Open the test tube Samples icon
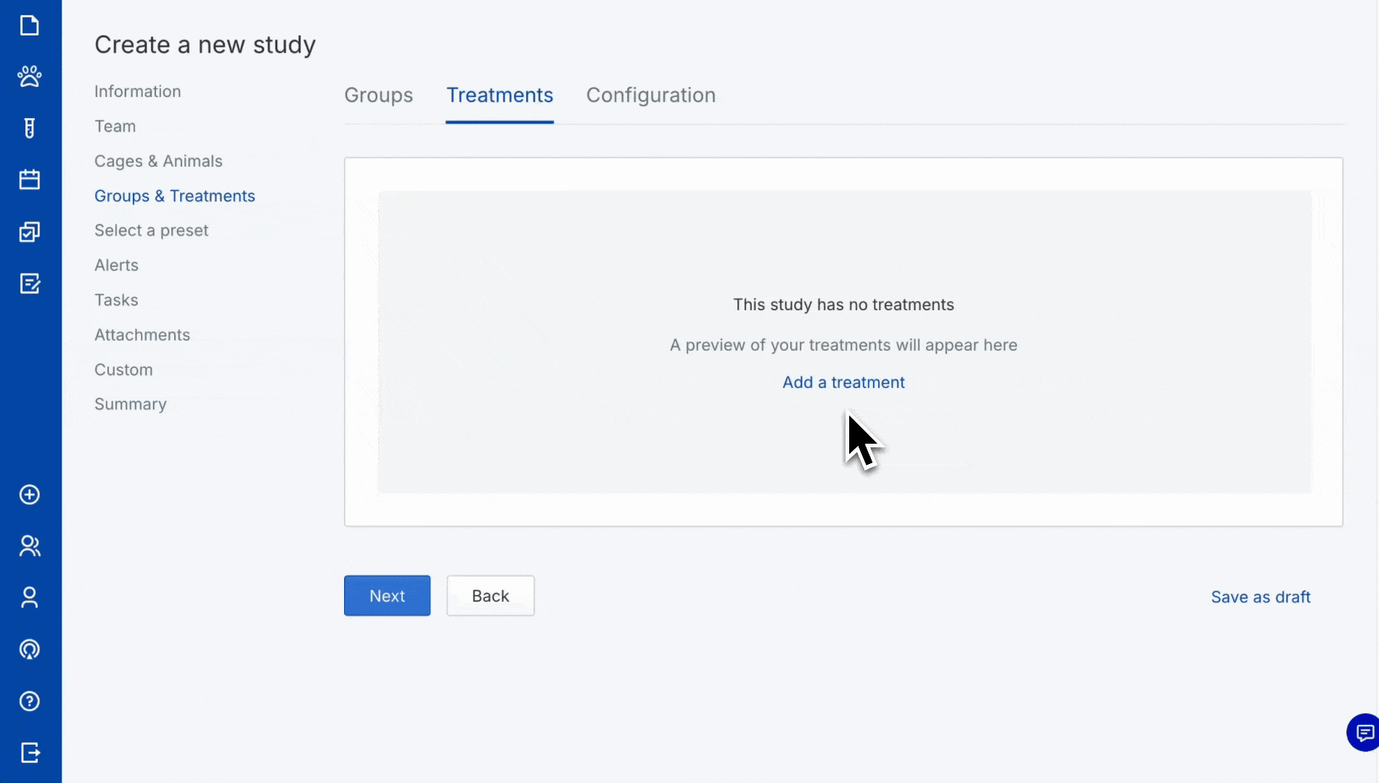The image size is (1379, 783). pos(29,128)
